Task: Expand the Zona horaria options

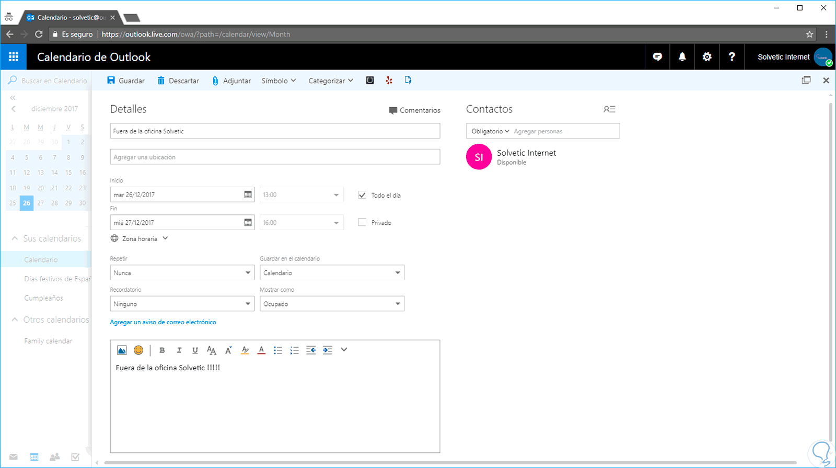Action: [x=140, y=238]
